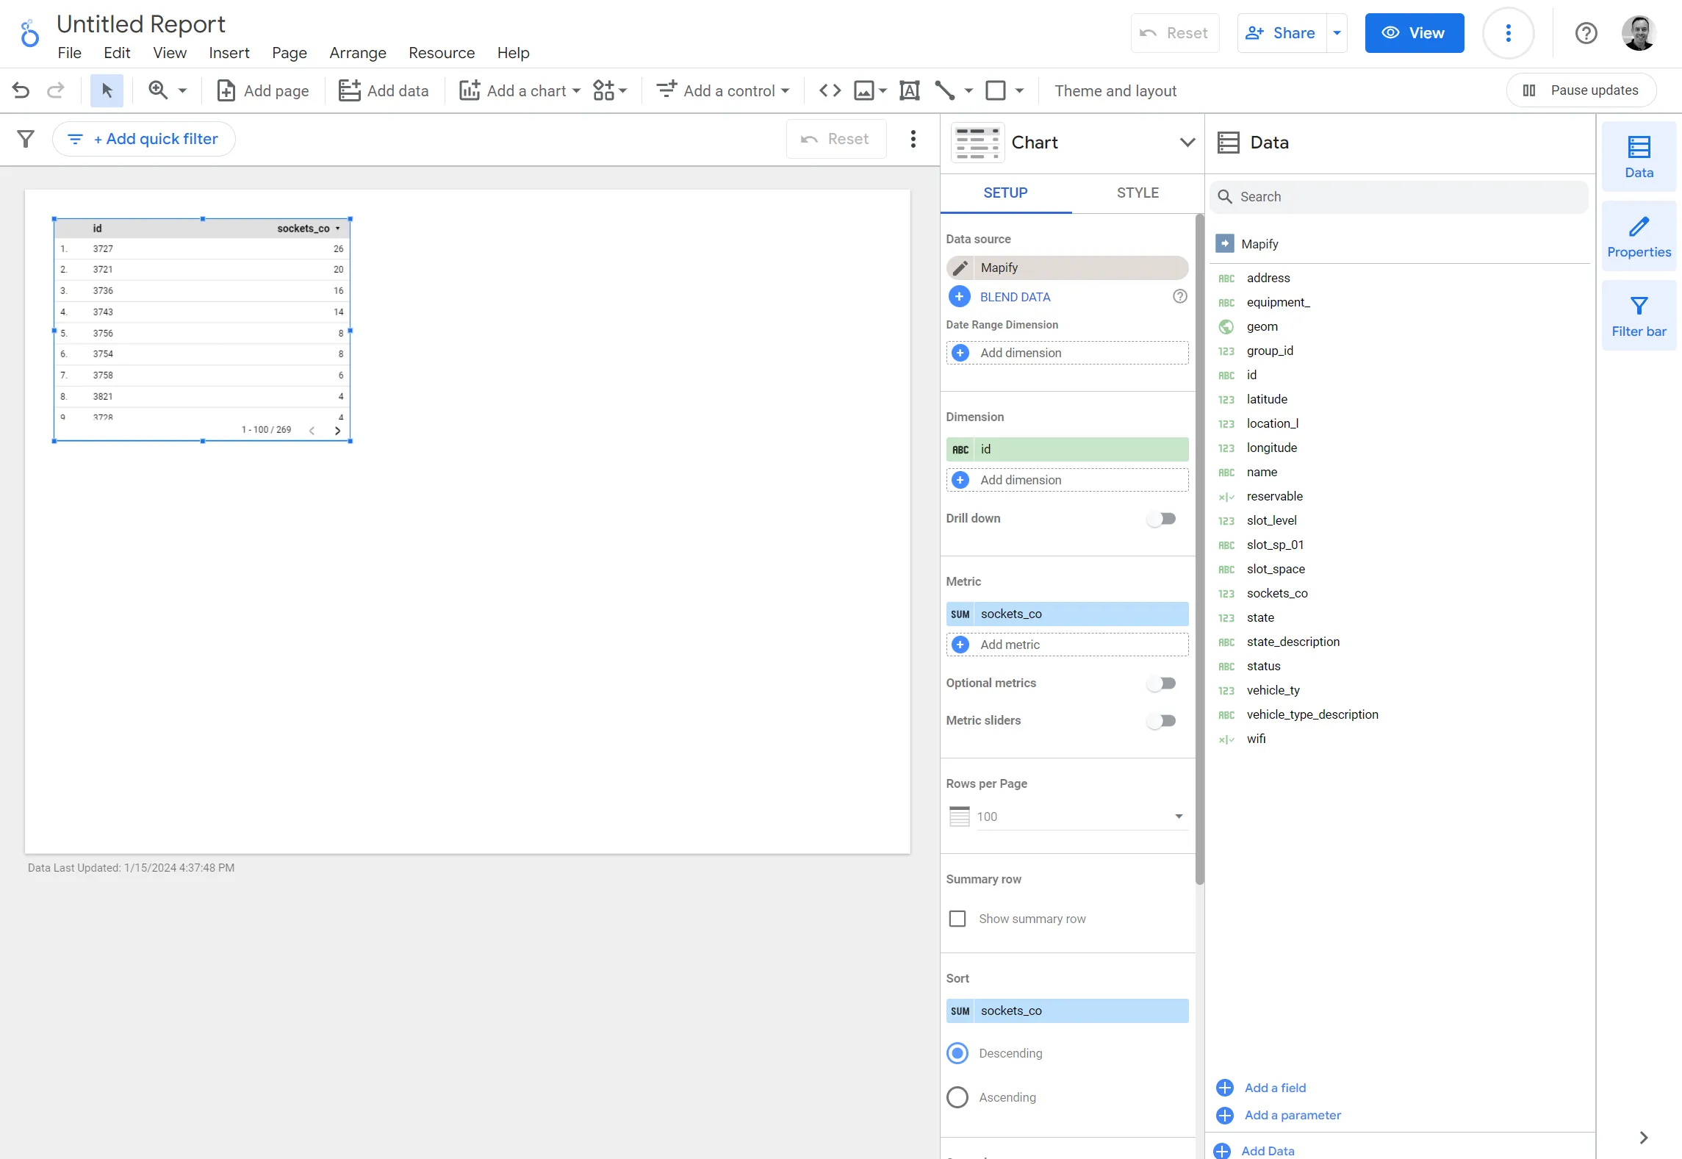1682x1159 pixels.
Task: Click the BLEND DATA link
Action: (1015, 297)
